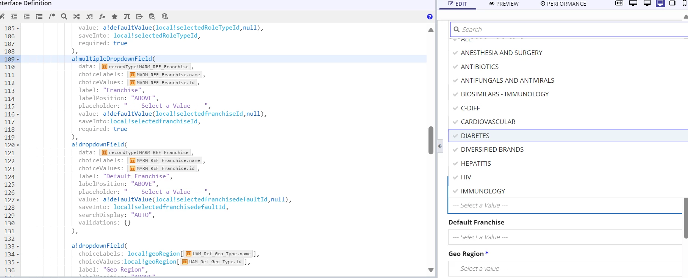Click the UAM_Ref_Geo_Type.name chip on line 134
Viewport: 688px width, 278px height.
pos(218,254)
